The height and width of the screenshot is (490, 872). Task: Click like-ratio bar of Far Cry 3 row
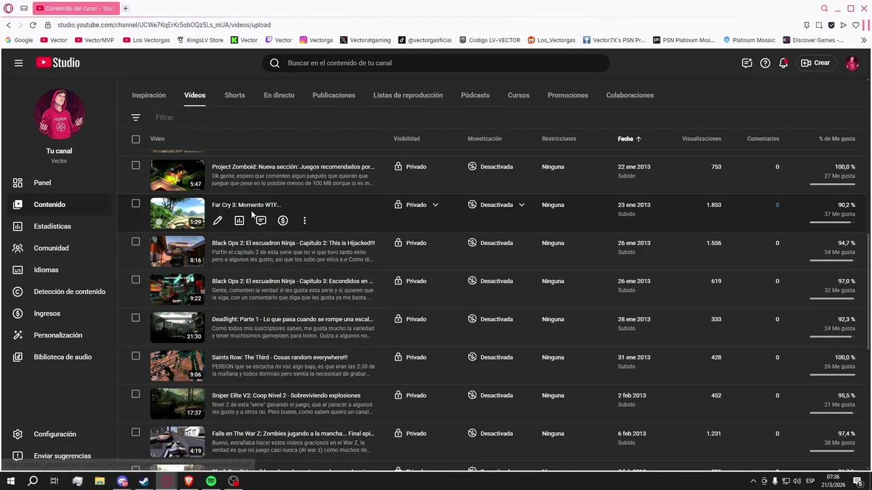click(x=832, y=222)
